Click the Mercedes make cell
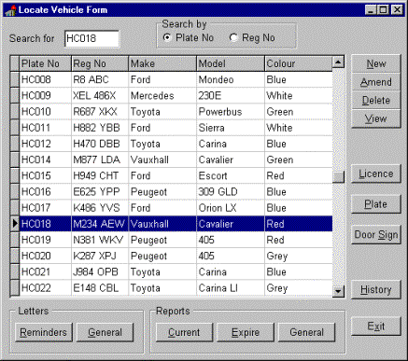The image size is (408, 361). click(162, 96)
